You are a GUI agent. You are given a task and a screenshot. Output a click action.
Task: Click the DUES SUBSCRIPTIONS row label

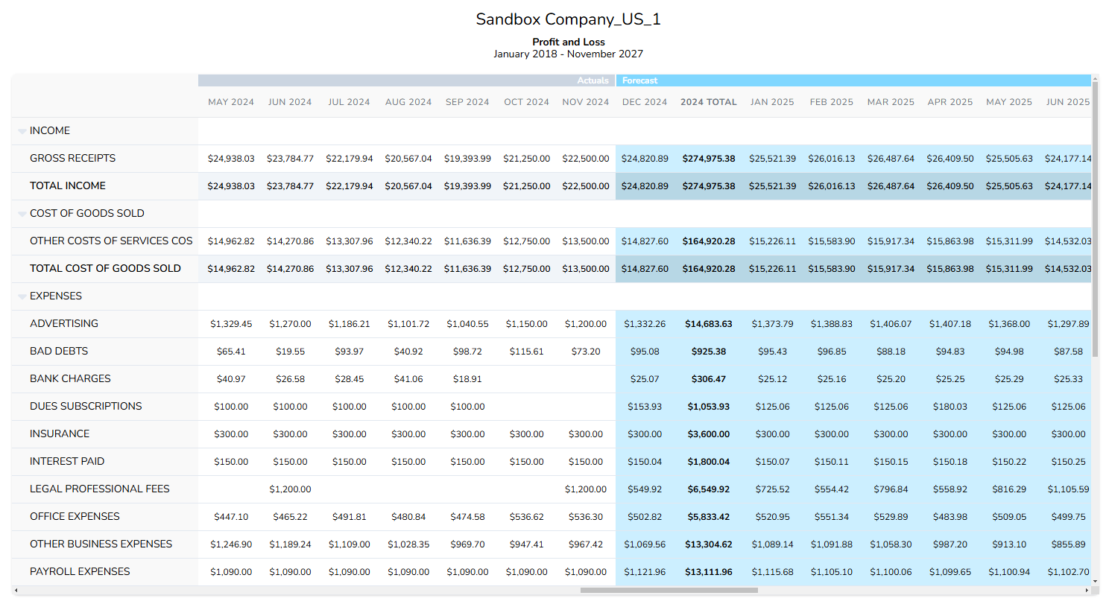click(86, 407)
